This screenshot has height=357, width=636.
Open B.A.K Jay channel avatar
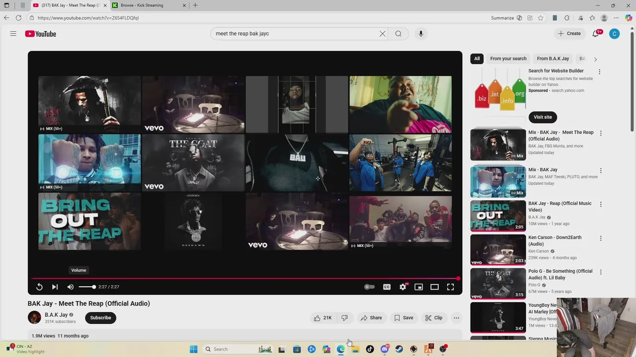point(34,318)
